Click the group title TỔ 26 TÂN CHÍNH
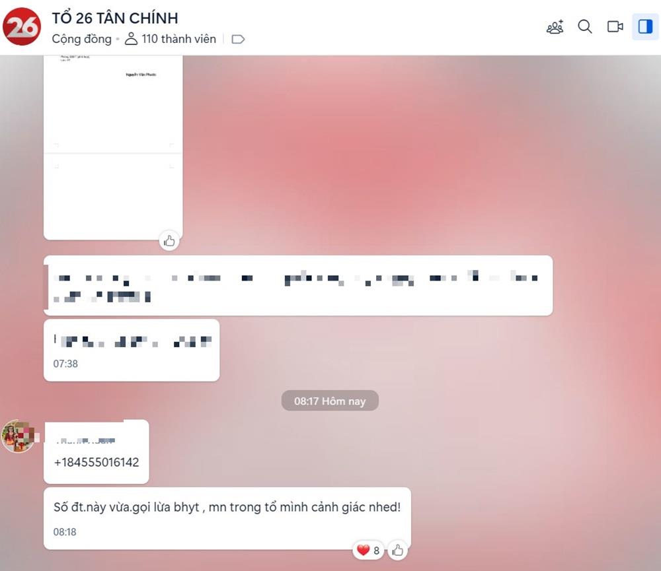Screen dimensions: 661x571 (114, 18)
